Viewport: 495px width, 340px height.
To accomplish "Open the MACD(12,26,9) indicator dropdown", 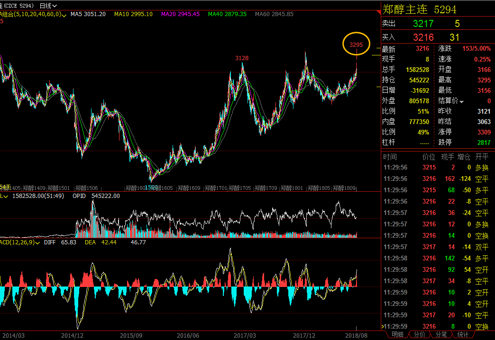I will click(x=37, y=242).
